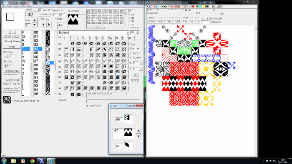Select letter U in the character list

pyautogui.click(x=25, y=53)
